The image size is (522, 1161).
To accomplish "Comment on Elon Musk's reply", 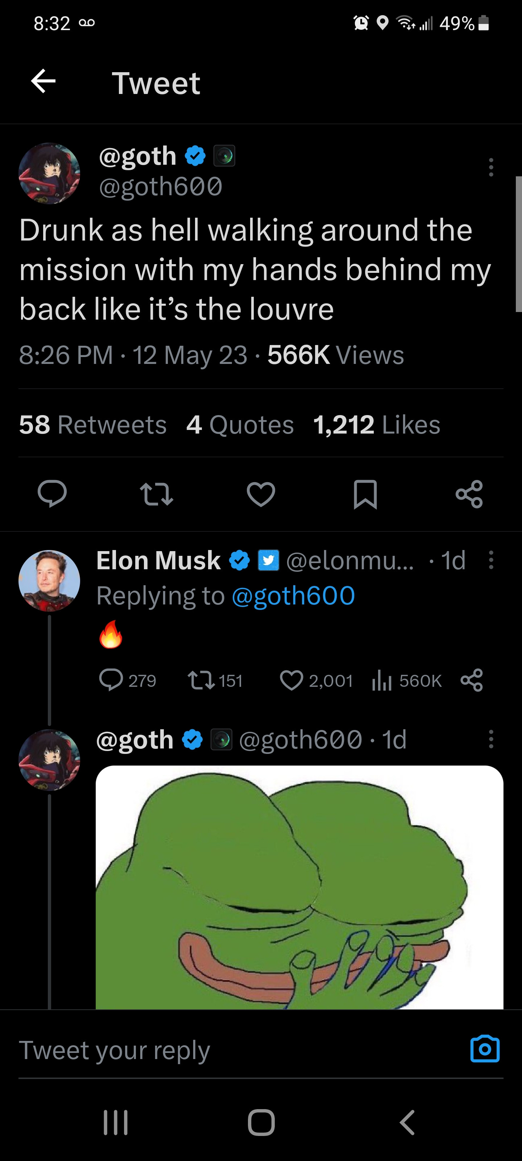I will [x=111, y=681].
